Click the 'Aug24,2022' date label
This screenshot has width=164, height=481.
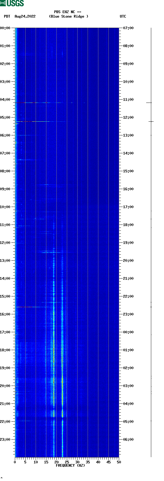point(25,16)
